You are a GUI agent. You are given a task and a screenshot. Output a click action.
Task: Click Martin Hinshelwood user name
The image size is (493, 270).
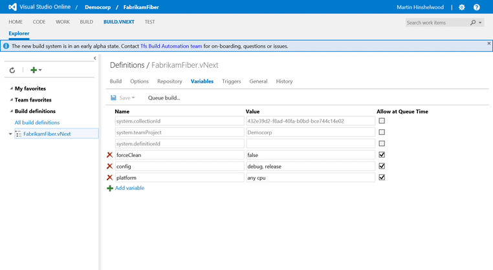coord(420,7)
